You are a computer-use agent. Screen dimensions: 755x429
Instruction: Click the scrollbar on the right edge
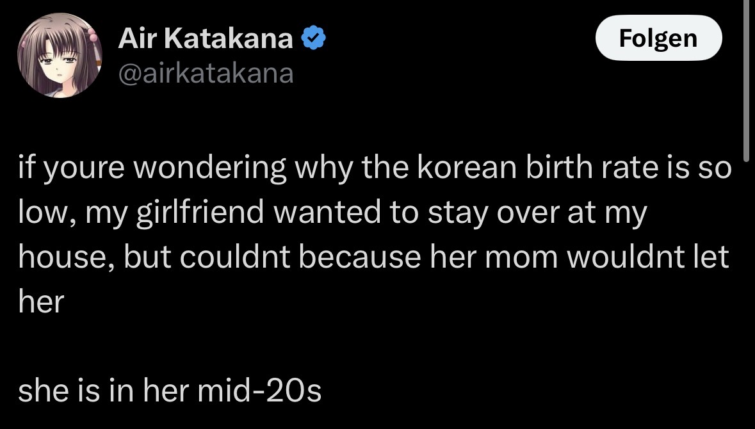(745, 80)
